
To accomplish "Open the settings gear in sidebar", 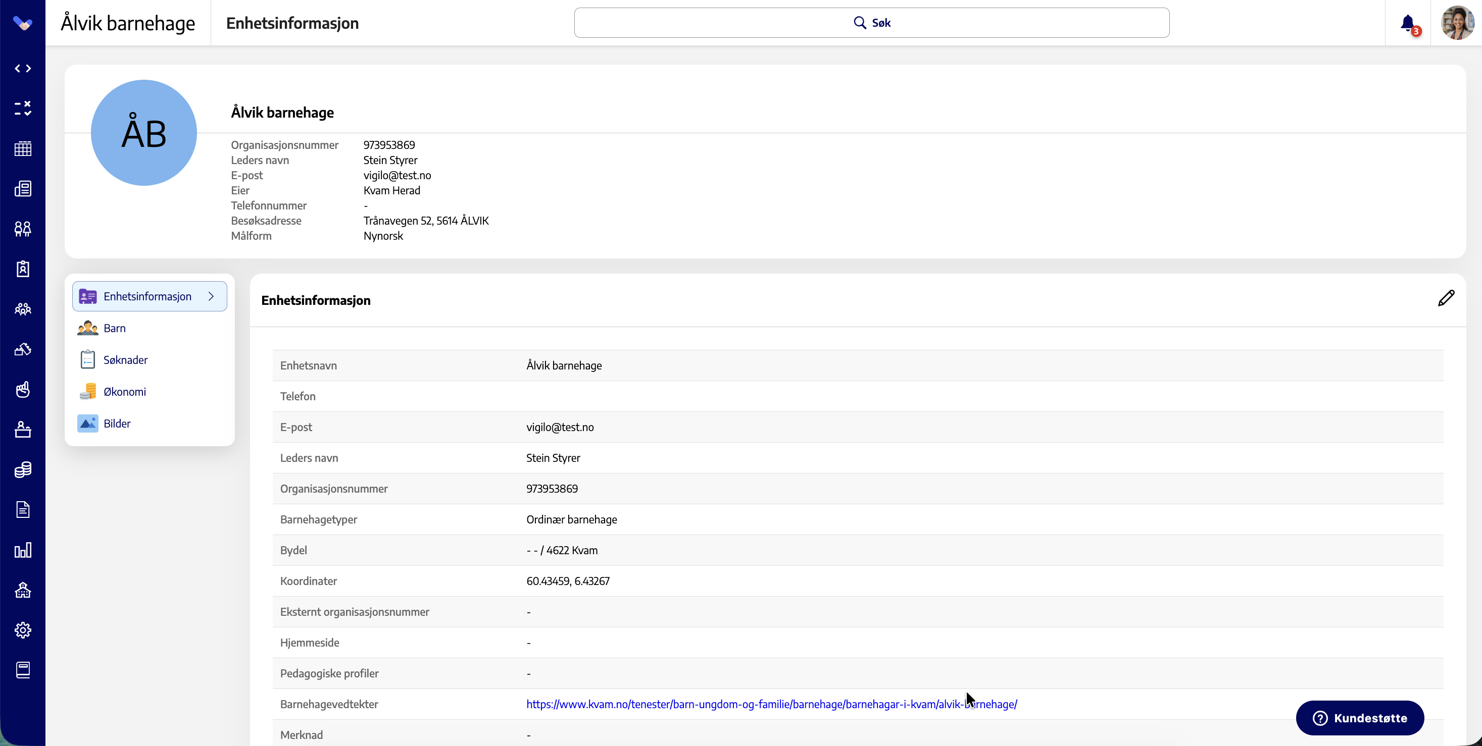I will 23,630.
